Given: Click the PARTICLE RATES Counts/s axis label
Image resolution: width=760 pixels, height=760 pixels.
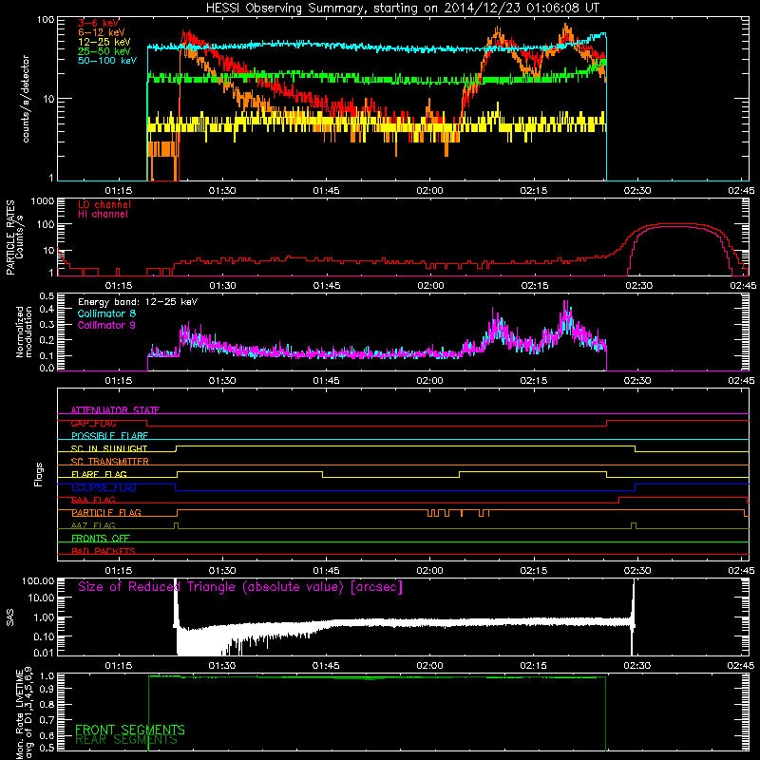Looking at the screenshot, I should tap(15, 237).
